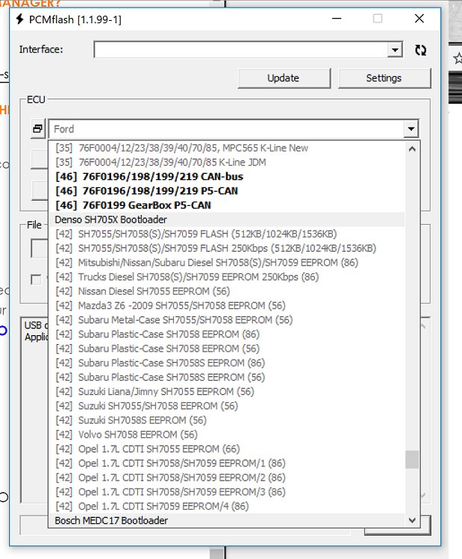Click the Update button
This screenshot has height=559, width=462.
(284, 78)
